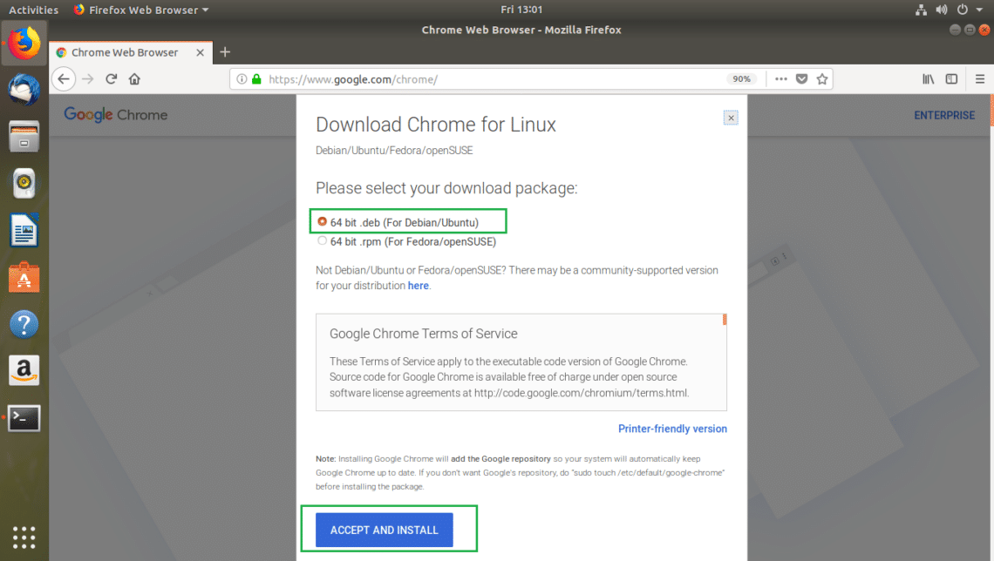Select 64 bit .rpm package option
Image resolution: width=994 pixels, height=561 pixels.
coord(323,241)
